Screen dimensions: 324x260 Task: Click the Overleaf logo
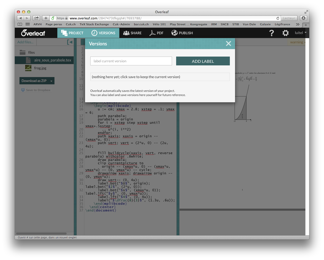[x=33, y=33]
